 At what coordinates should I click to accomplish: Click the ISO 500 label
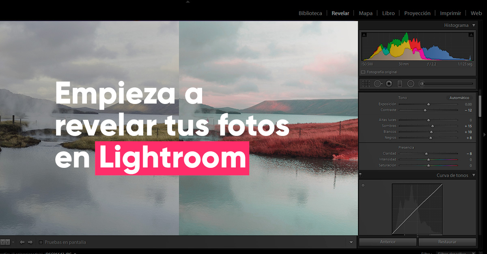click(x=367, y=64)
